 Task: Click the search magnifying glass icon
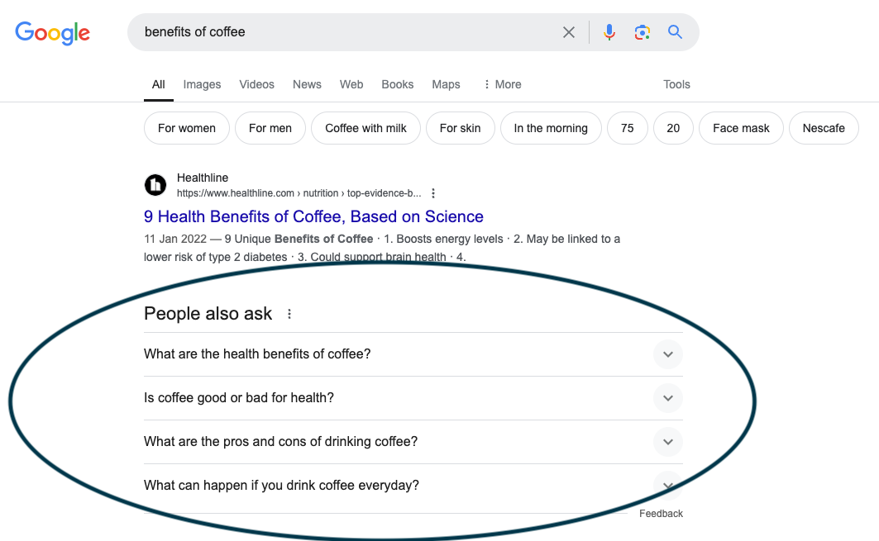click(675, 31)
